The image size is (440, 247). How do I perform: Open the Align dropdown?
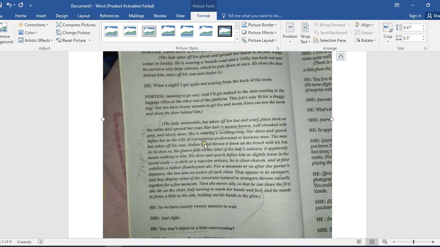pyautogui.click(x=365, y=25)
